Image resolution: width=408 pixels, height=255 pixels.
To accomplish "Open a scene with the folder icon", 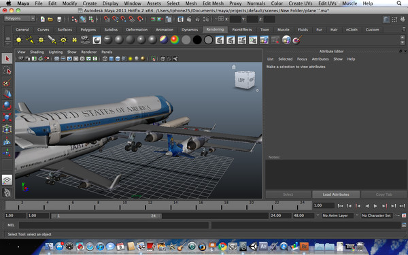I will [50, 19].
